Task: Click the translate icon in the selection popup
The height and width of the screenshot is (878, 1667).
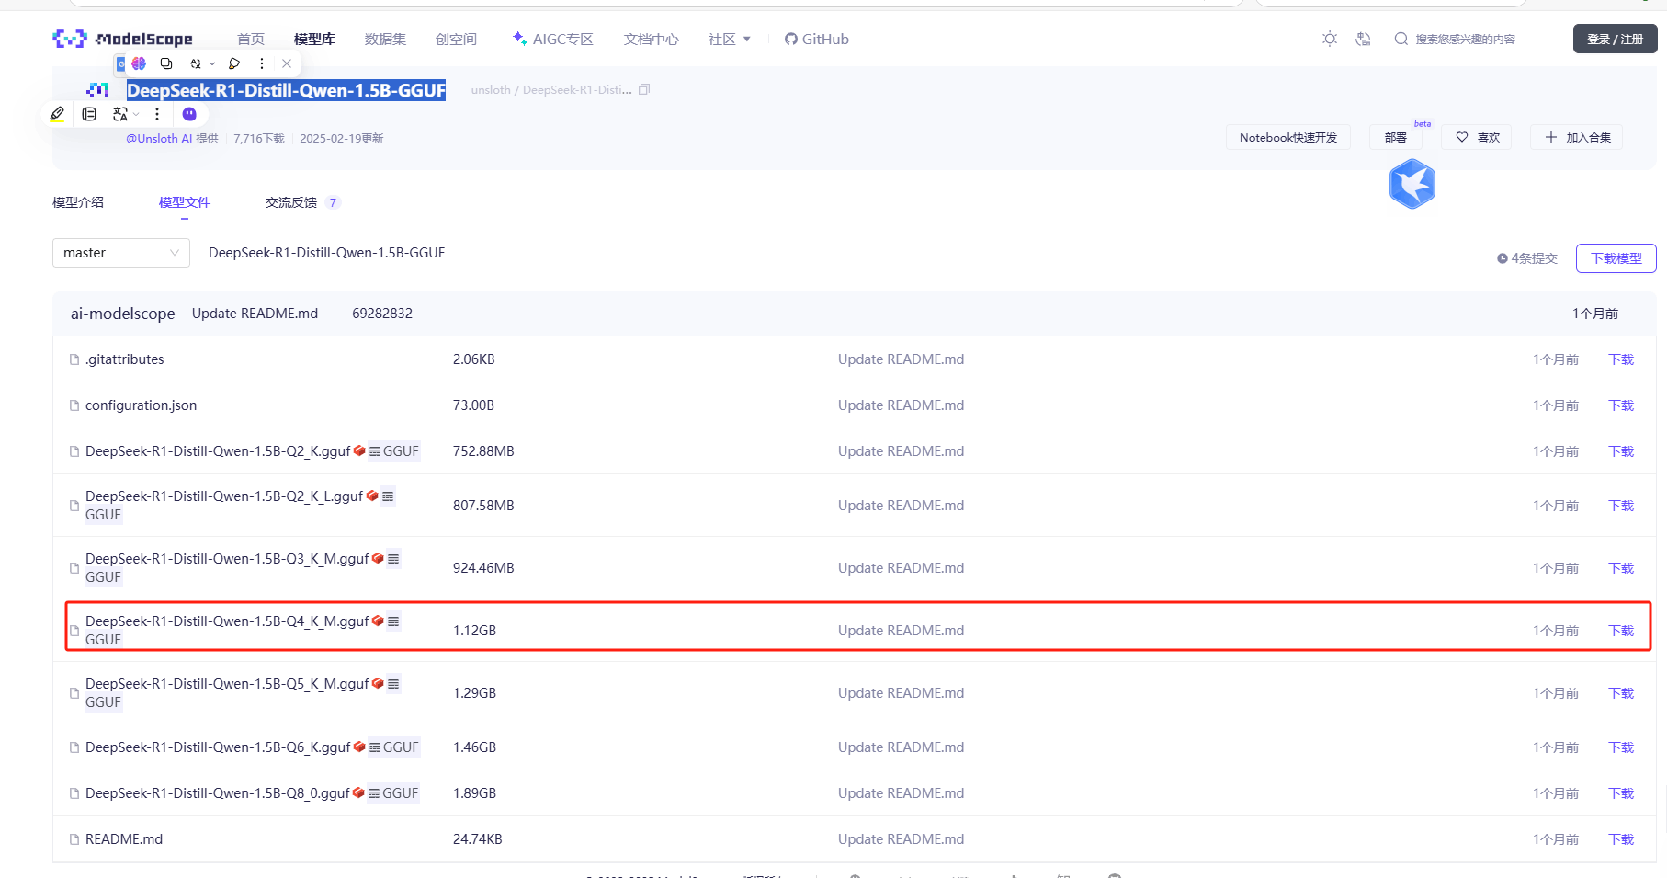Action: 195,63
